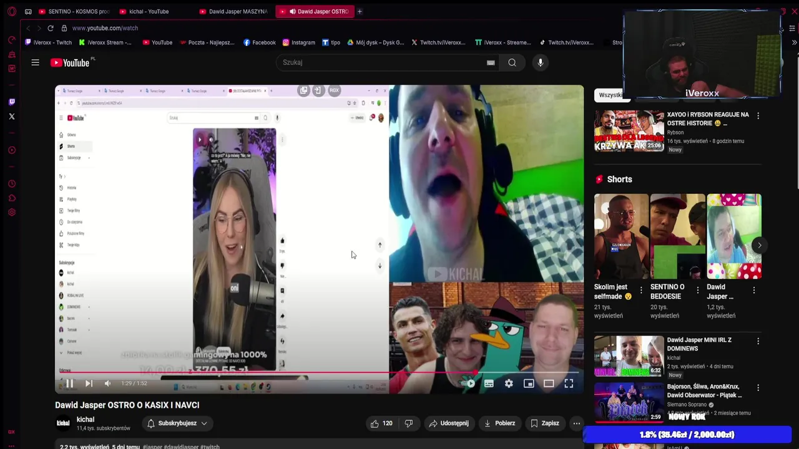799x449 pixels.
Task: Open Dawid Jasper MINI IRL Z DOMINEWS video
Action: tap(629, 356)
